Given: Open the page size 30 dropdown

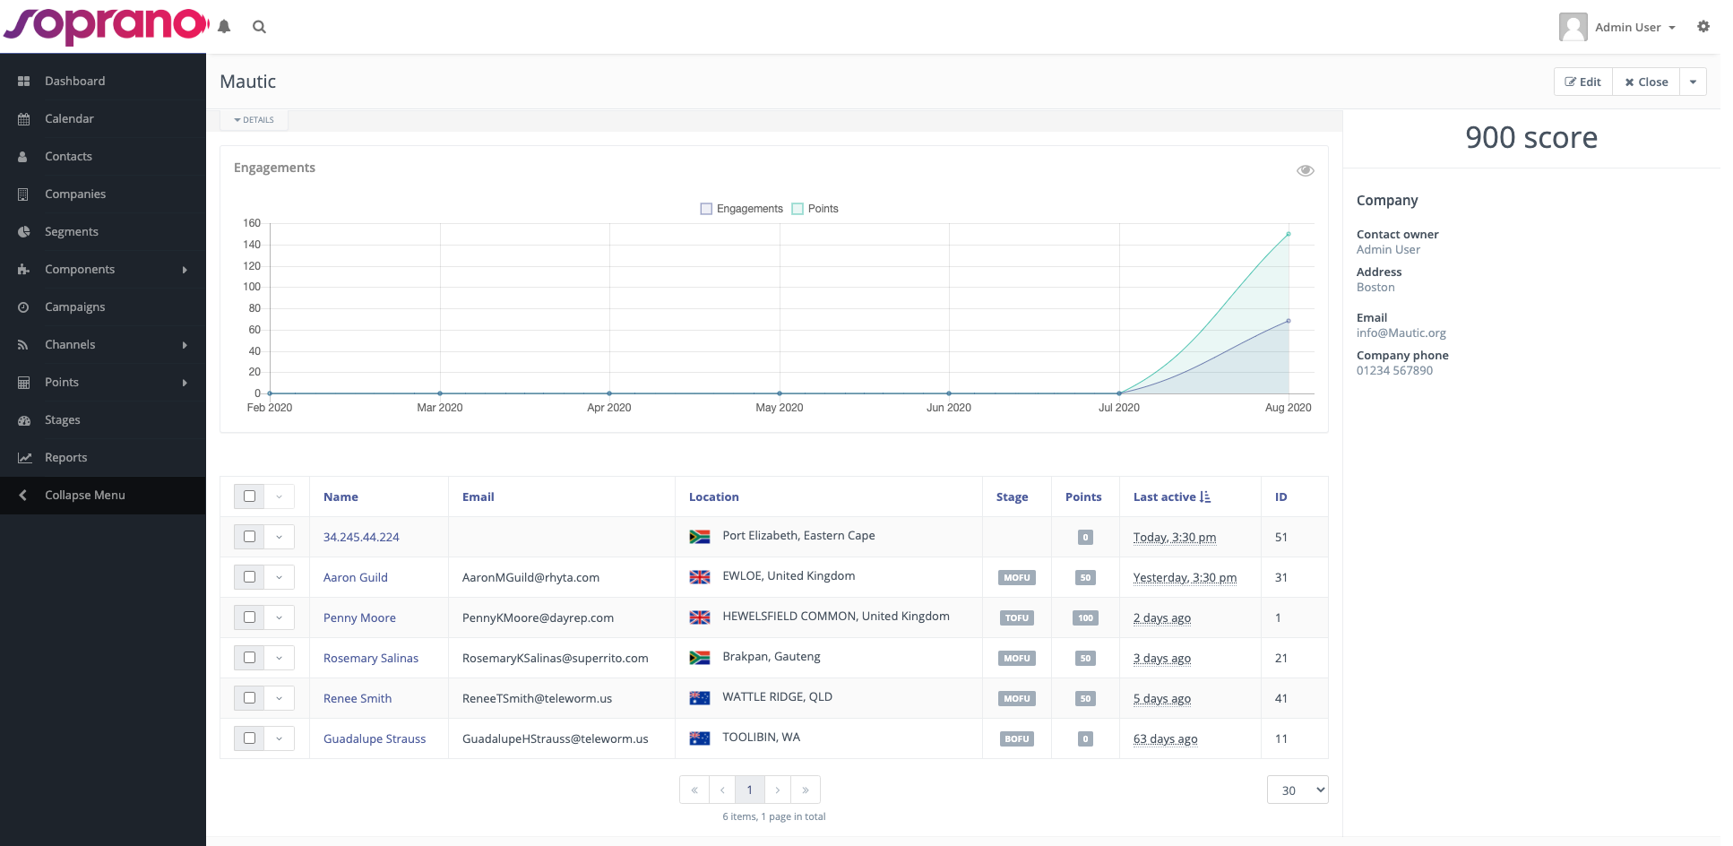Looking at the screenshot, I should tap(1297, 790).
